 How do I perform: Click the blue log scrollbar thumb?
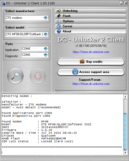click(125, 132)
